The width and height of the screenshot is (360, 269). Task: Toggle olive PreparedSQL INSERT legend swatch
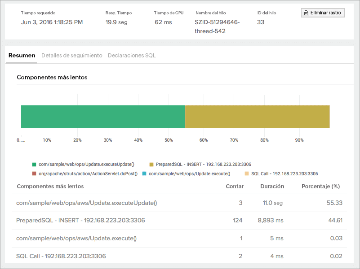(x=151, y=165)
